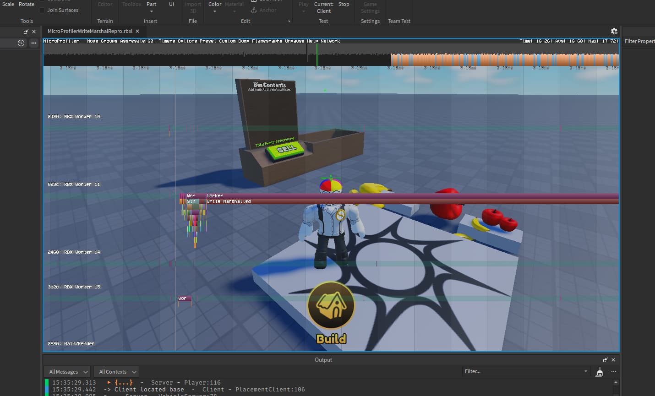Open the left panel's three-dot menu

(34, 43)
